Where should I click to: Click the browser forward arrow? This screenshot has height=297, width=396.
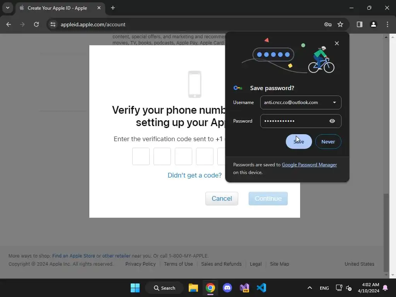tap(22, 24)
